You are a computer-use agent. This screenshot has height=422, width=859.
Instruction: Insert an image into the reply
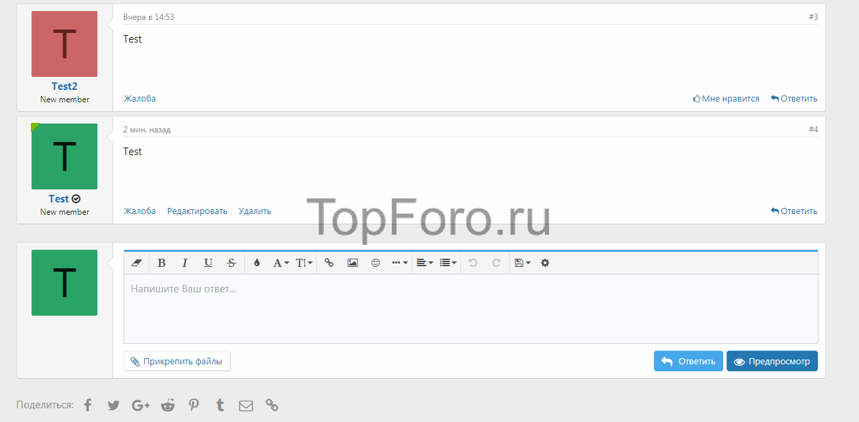(x=353, y=263)
